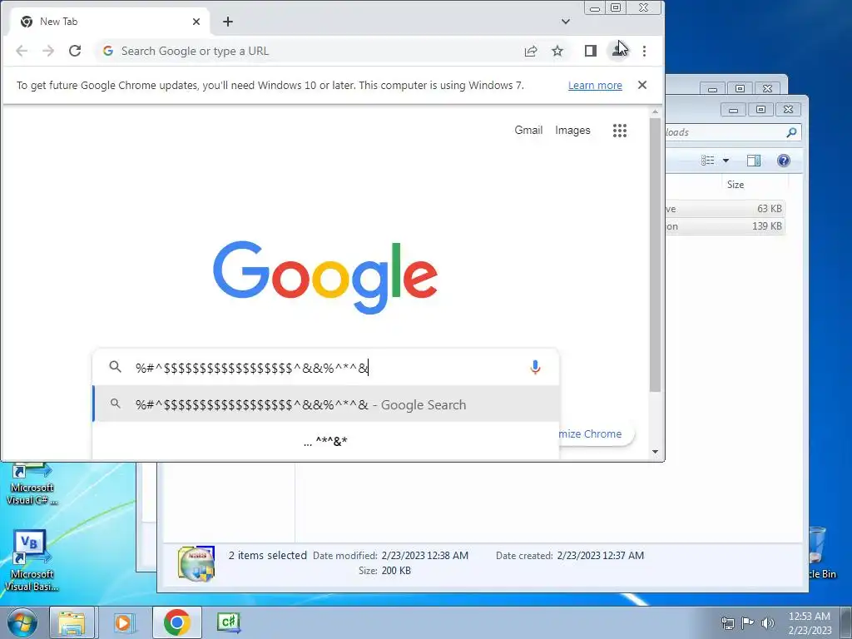The image size is (852, 639).
Task: Dismiss the Windows 7 update infobar
Action: click(642, 86)
